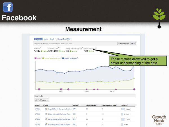Switch to the Reach tab
The image size is (169, 127).
(x=52, y=39)
